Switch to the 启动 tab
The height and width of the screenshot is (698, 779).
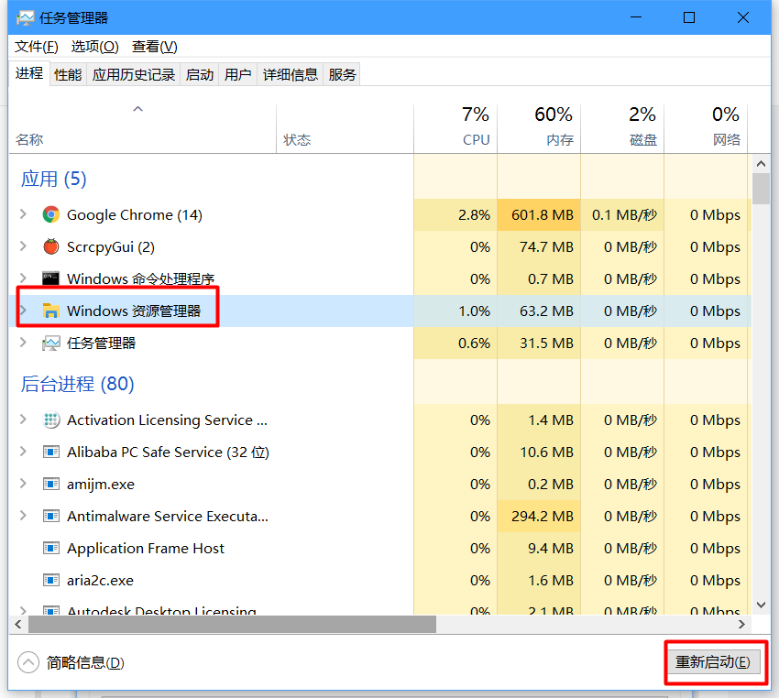point(199,74)
